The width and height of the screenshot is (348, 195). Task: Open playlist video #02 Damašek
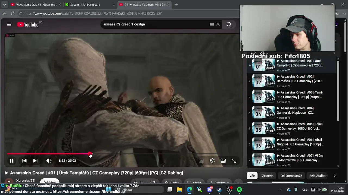point(292,81)
